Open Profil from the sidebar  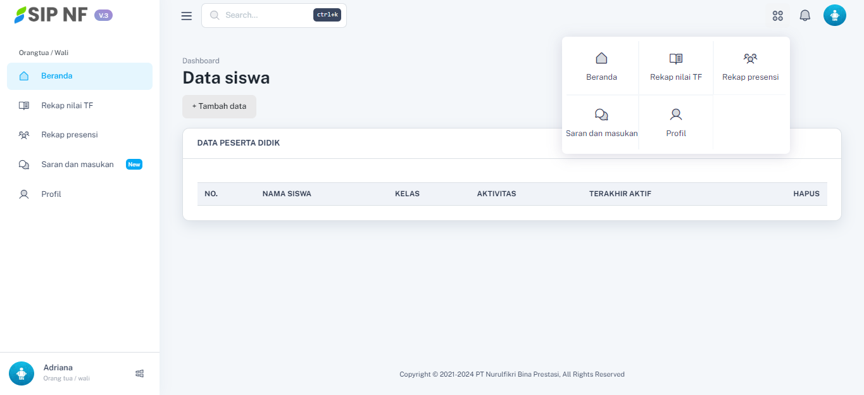click(x=51, y=194)
